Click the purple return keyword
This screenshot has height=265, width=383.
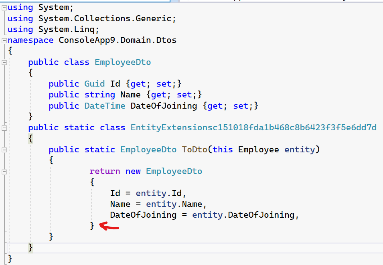[105, 171]
